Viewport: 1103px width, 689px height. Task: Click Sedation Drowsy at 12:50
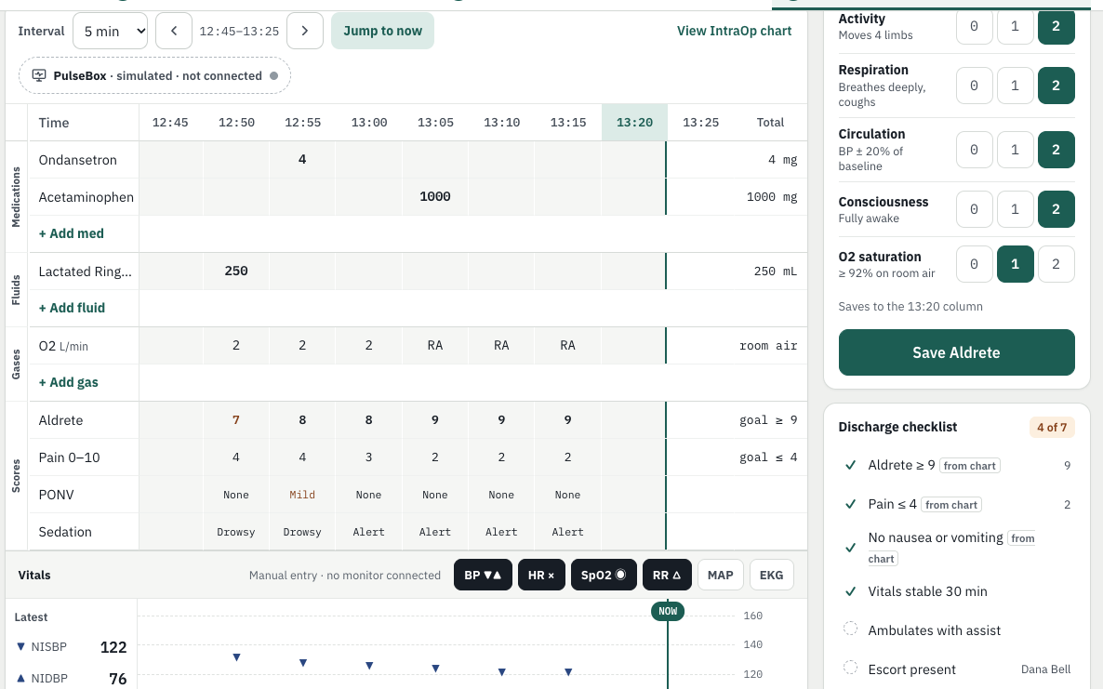pyautogui.click(x=236, y=532)
